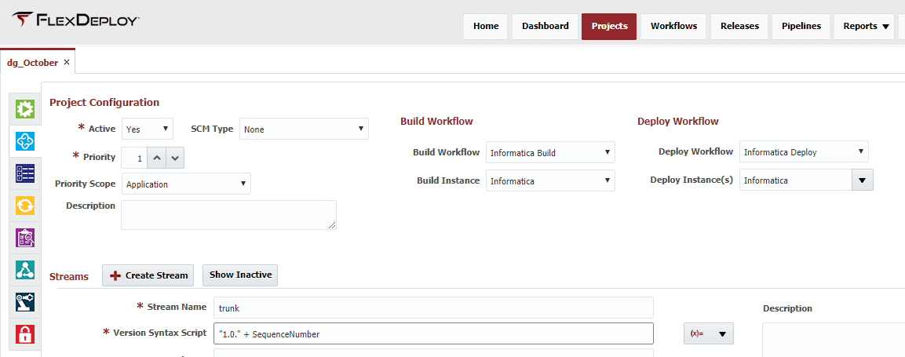Screen dimensions: 905x357
Task: Click the Create Stream button
Action: [x=148, y=275]
